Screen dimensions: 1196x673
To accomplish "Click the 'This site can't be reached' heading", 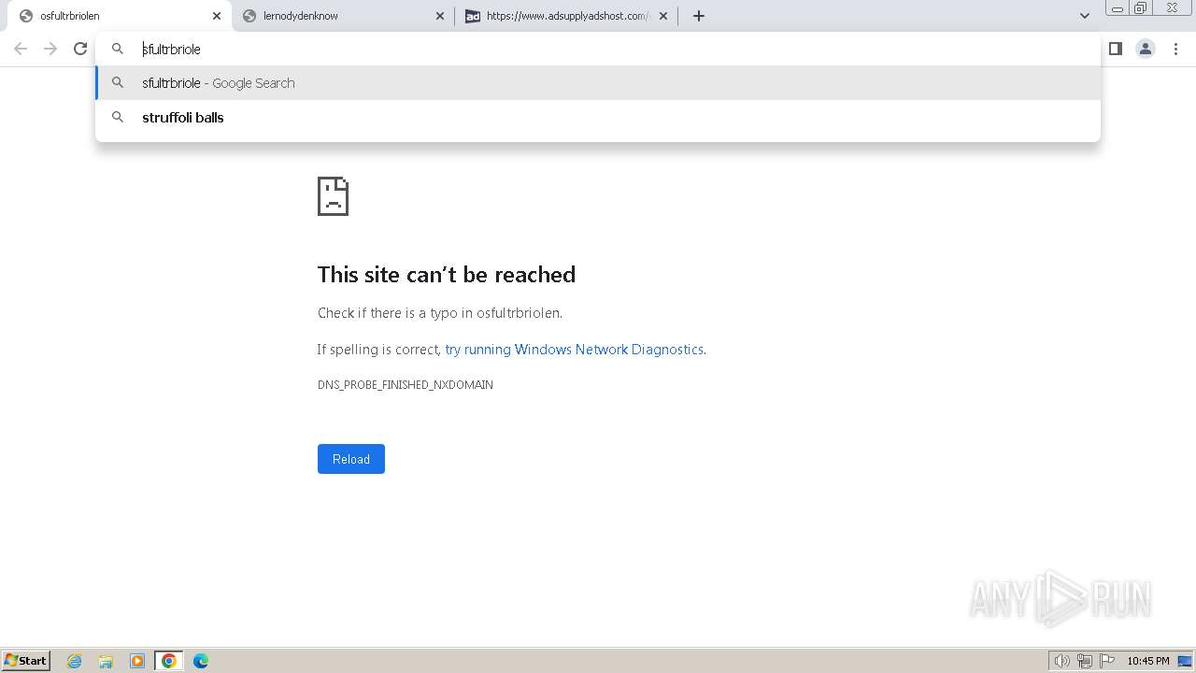I will (x=447, y=274).
